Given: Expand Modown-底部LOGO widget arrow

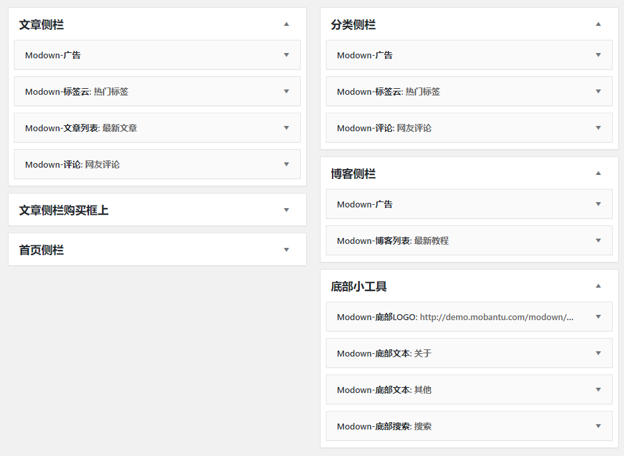Looking at the screenshot, I should pyautogui.click(x=598, y=317).
